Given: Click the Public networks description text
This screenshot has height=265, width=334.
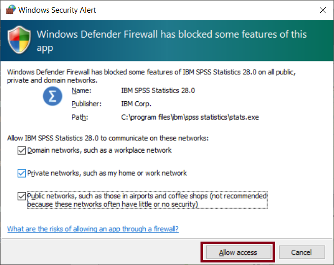Looking at the screenshot, I should click(x=147, y=199).
